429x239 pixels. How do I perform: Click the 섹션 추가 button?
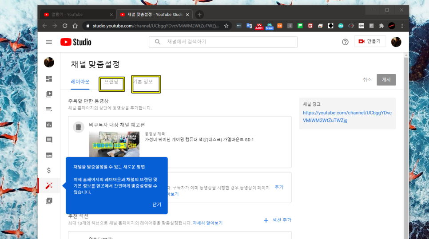[278, 220]
